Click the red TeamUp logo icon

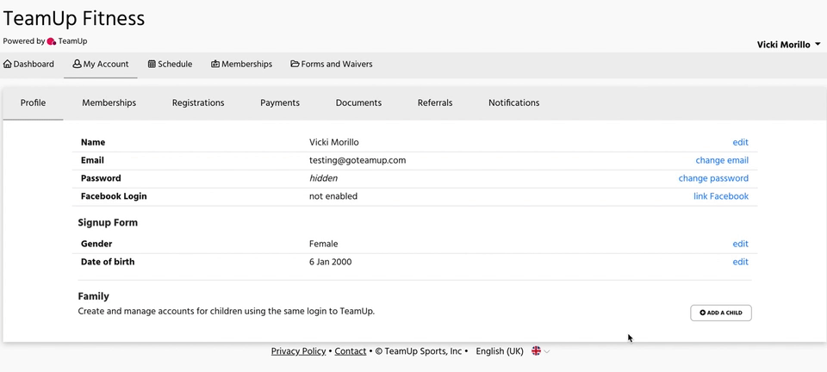point(52,41)
